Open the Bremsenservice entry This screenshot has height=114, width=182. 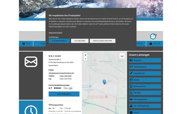[145, 86]
